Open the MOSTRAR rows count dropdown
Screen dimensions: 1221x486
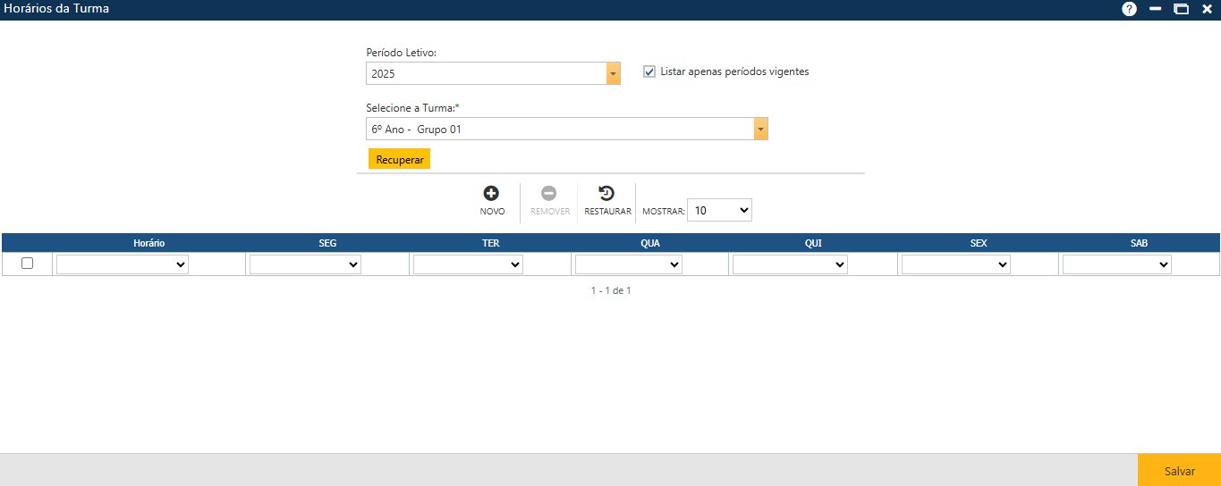click(719, 210)
